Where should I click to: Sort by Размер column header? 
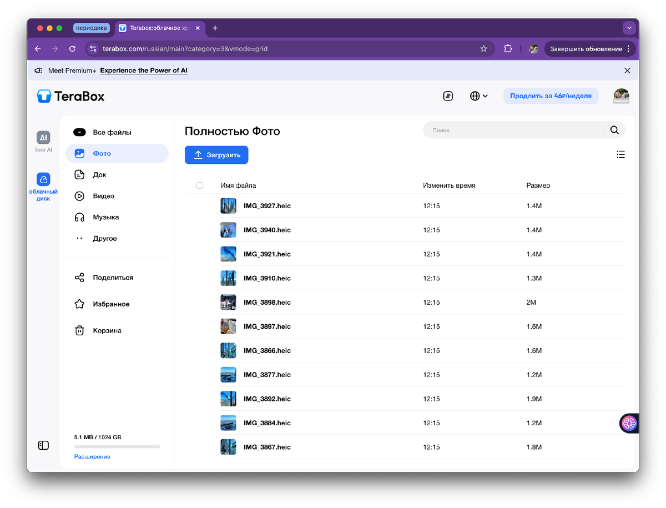(538, 185)
